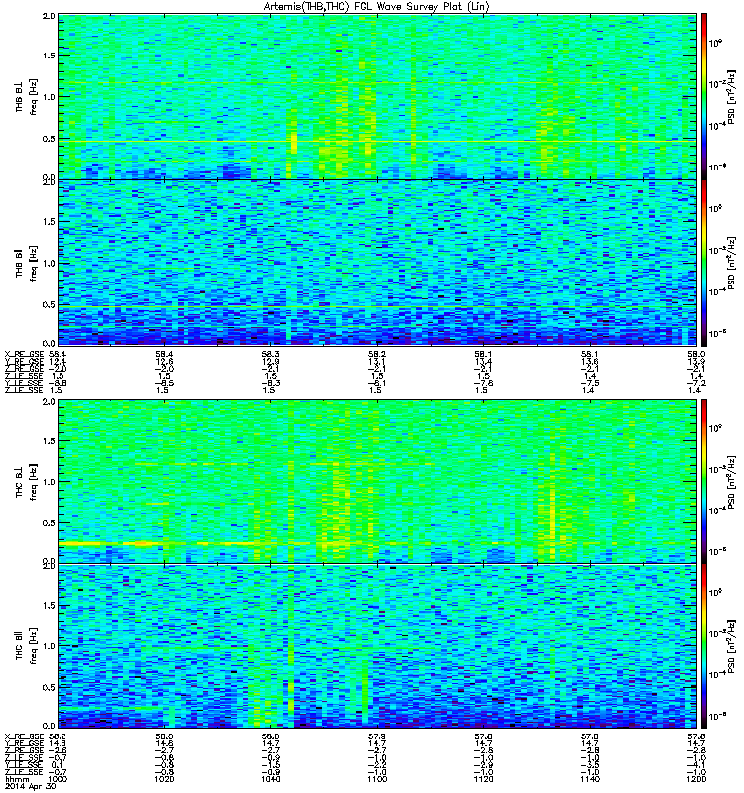Viewport: 744px width, 793px height.
Task: Click the '57.9' X_RE_GSE value
Action: pos(377,736)
